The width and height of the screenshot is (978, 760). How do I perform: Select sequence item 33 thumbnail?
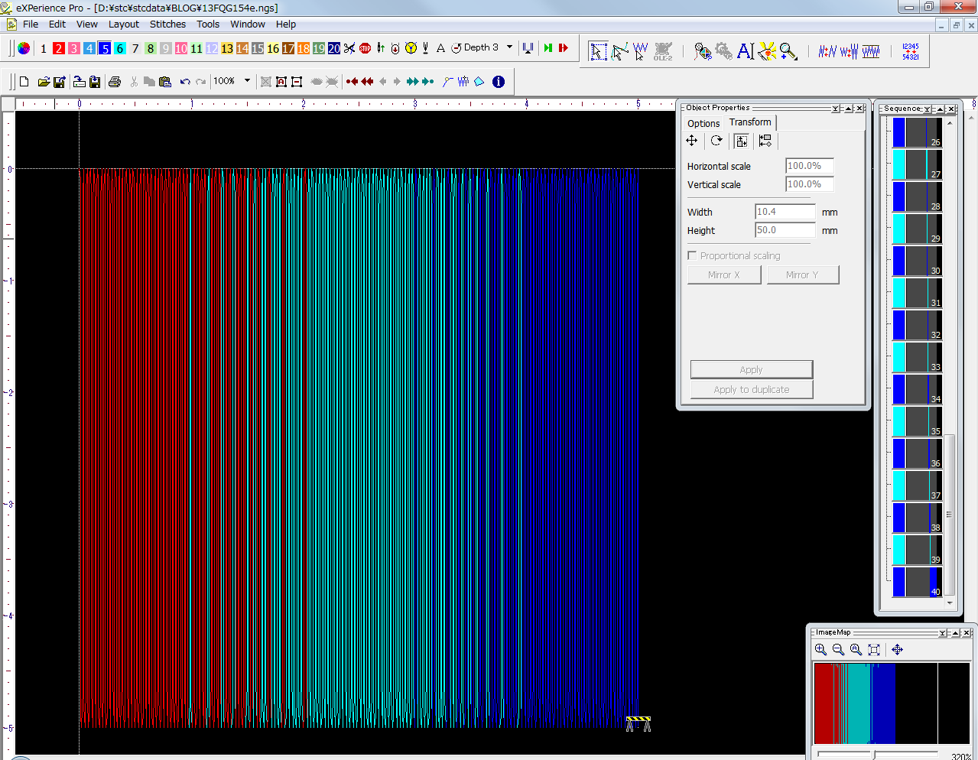click(x=917, y=357)
